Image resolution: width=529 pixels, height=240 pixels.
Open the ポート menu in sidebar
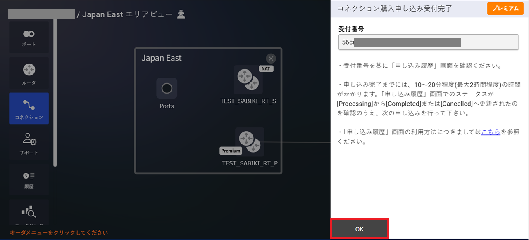click(29, 38)
